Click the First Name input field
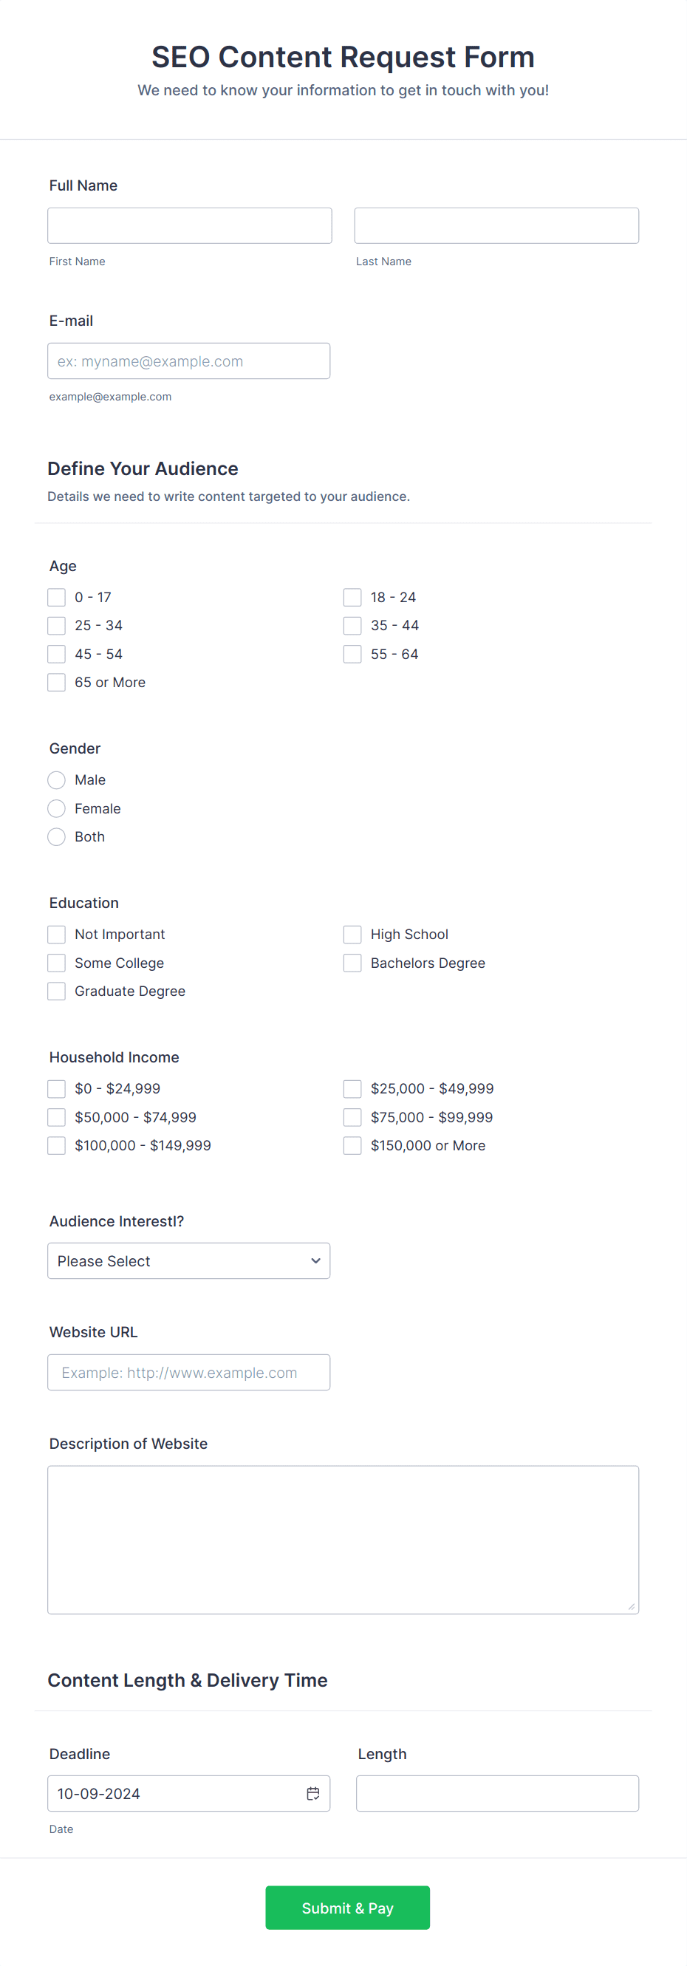 point(188,225)
